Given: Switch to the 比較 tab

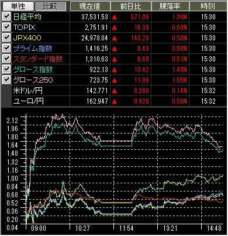Looking at the screenshot, I should pos(50,6).
